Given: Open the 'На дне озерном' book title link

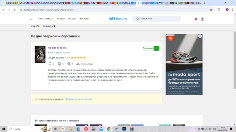Looking at the screenshot, I should [x=58, y=48].
